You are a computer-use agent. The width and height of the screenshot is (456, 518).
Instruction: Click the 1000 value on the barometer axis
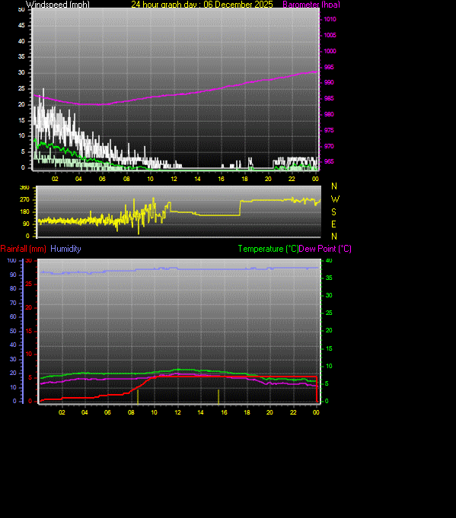pyautogui.click(x=330, y=51)
